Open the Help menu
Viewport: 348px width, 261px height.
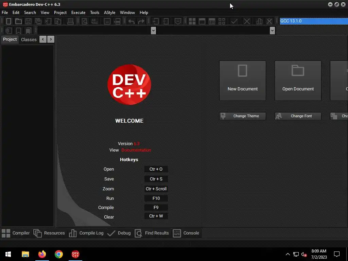point(144,13)
